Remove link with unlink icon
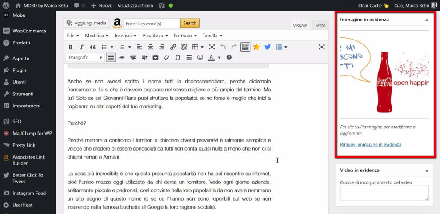The width and height of the screenshot is (440, 214). (x=184, y=47)
